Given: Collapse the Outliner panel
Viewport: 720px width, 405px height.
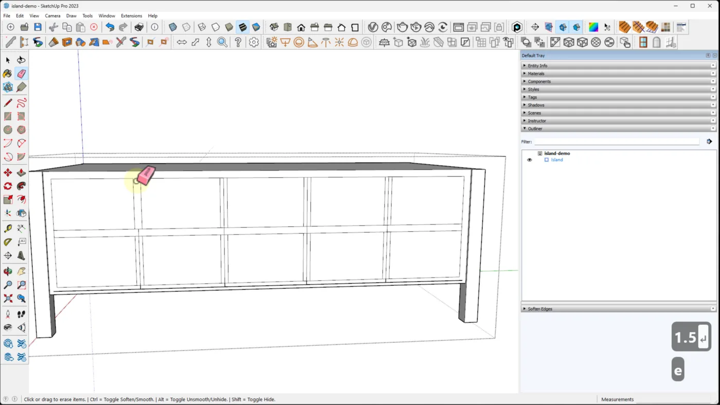Looking at the screenshot, I should click(x=535, y=128).
